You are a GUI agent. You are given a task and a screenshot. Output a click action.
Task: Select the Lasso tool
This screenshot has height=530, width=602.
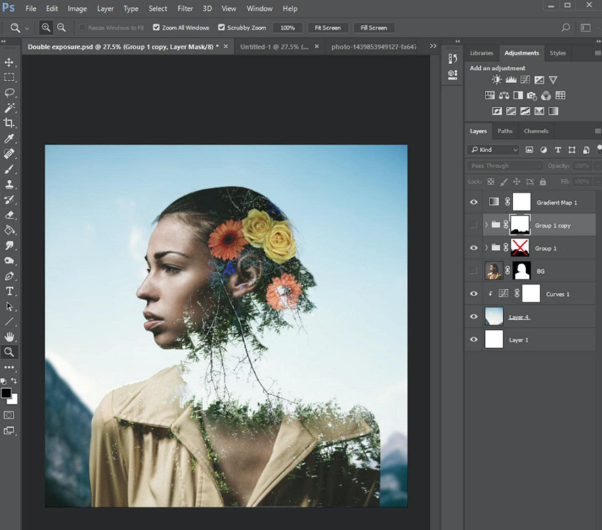coord(9,93)
